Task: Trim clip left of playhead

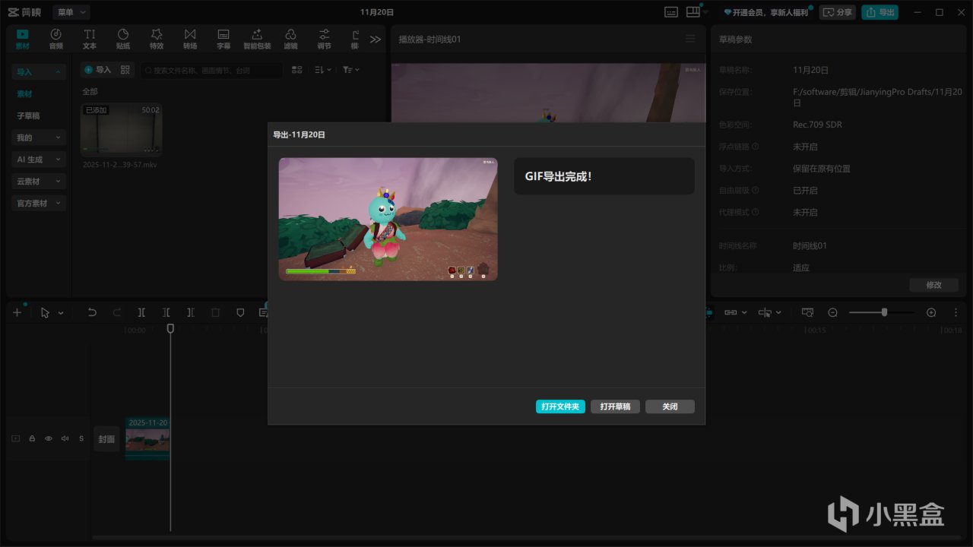Action: [x=166, y=312]
